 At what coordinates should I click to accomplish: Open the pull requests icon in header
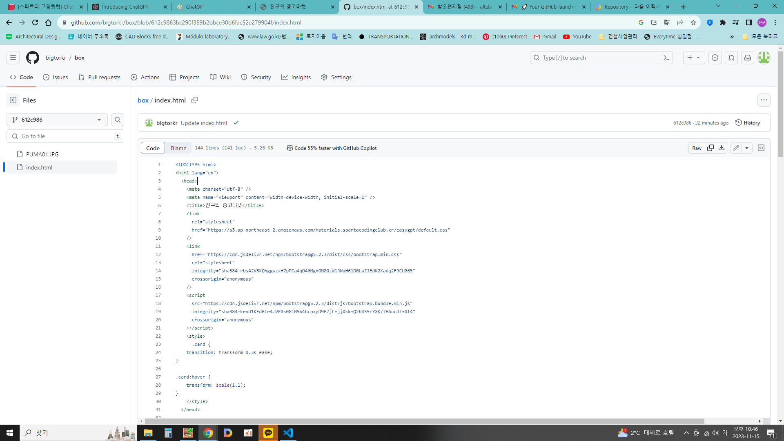731,58
